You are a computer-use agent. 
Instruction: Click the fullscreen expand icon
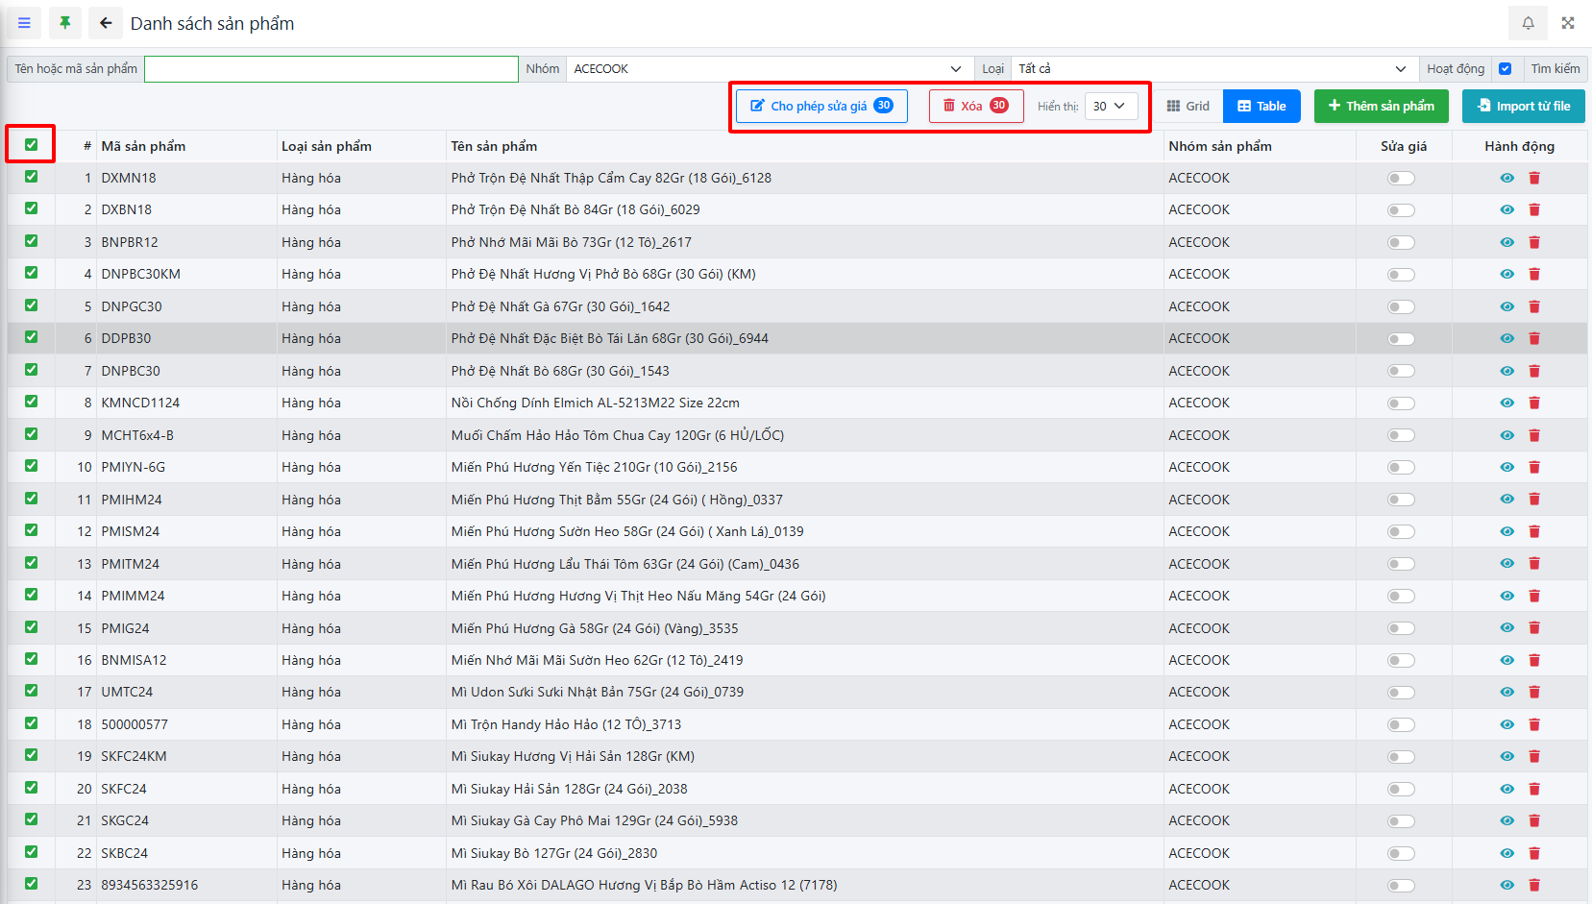point(1568,23)
